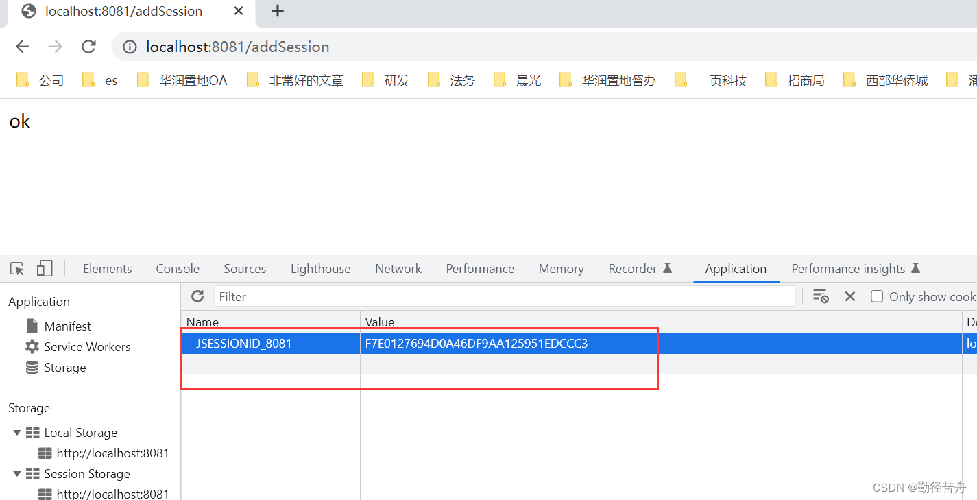The image size is (977, 500).
Task: Go forward to the next page
Action: pos(56,47)
